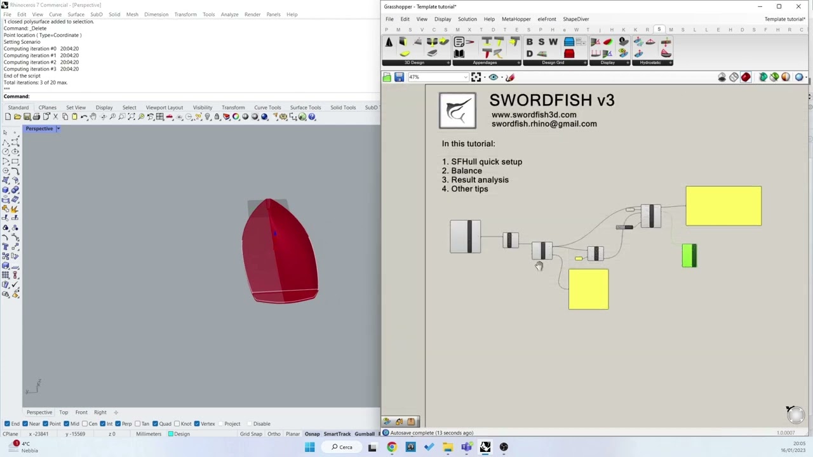Click the W icon in Design Grid group

[x=553, y=42]
